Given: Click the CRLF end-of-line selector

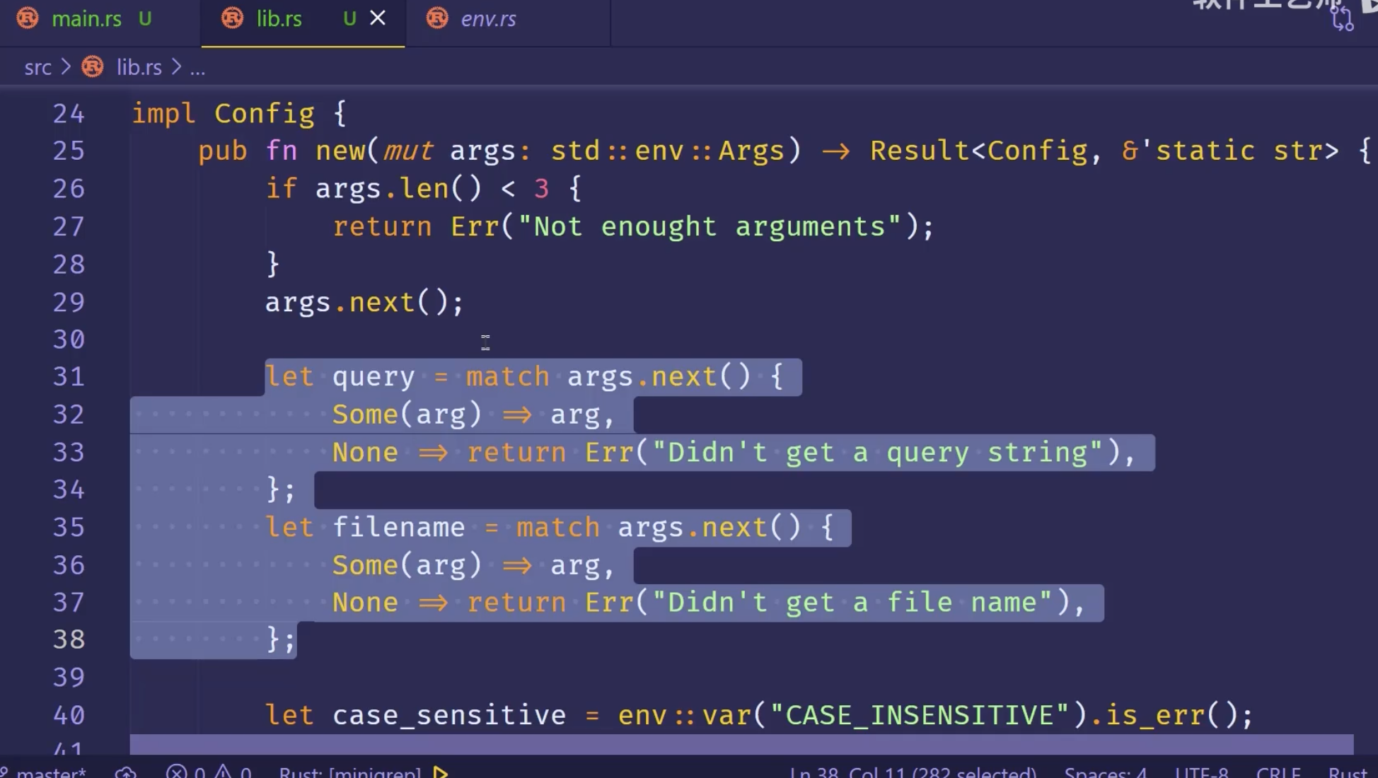Looking at the screenshot, I should tap(1278, 772).
